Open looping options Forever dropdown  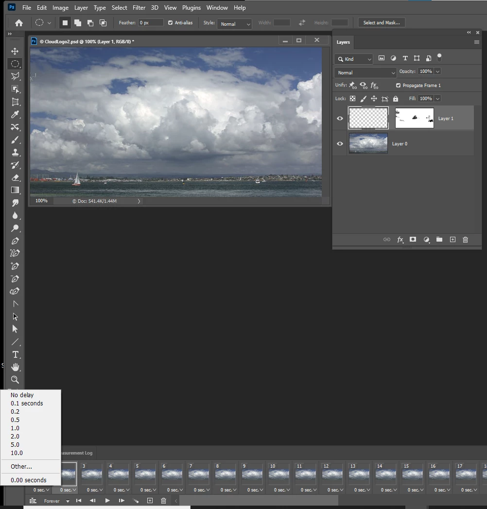(56, 501)
